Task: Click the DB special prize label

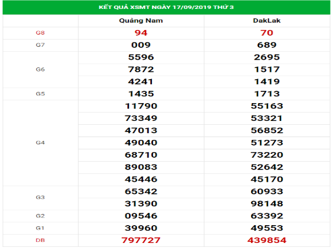Action: point(40,240)
